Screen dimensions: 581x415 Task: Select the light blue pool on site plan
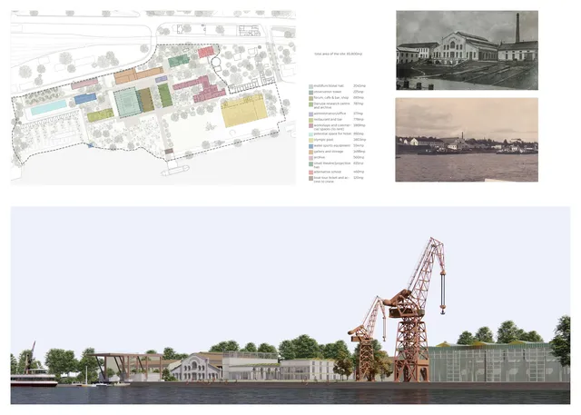pyautogui.click(x=49, y=107)
